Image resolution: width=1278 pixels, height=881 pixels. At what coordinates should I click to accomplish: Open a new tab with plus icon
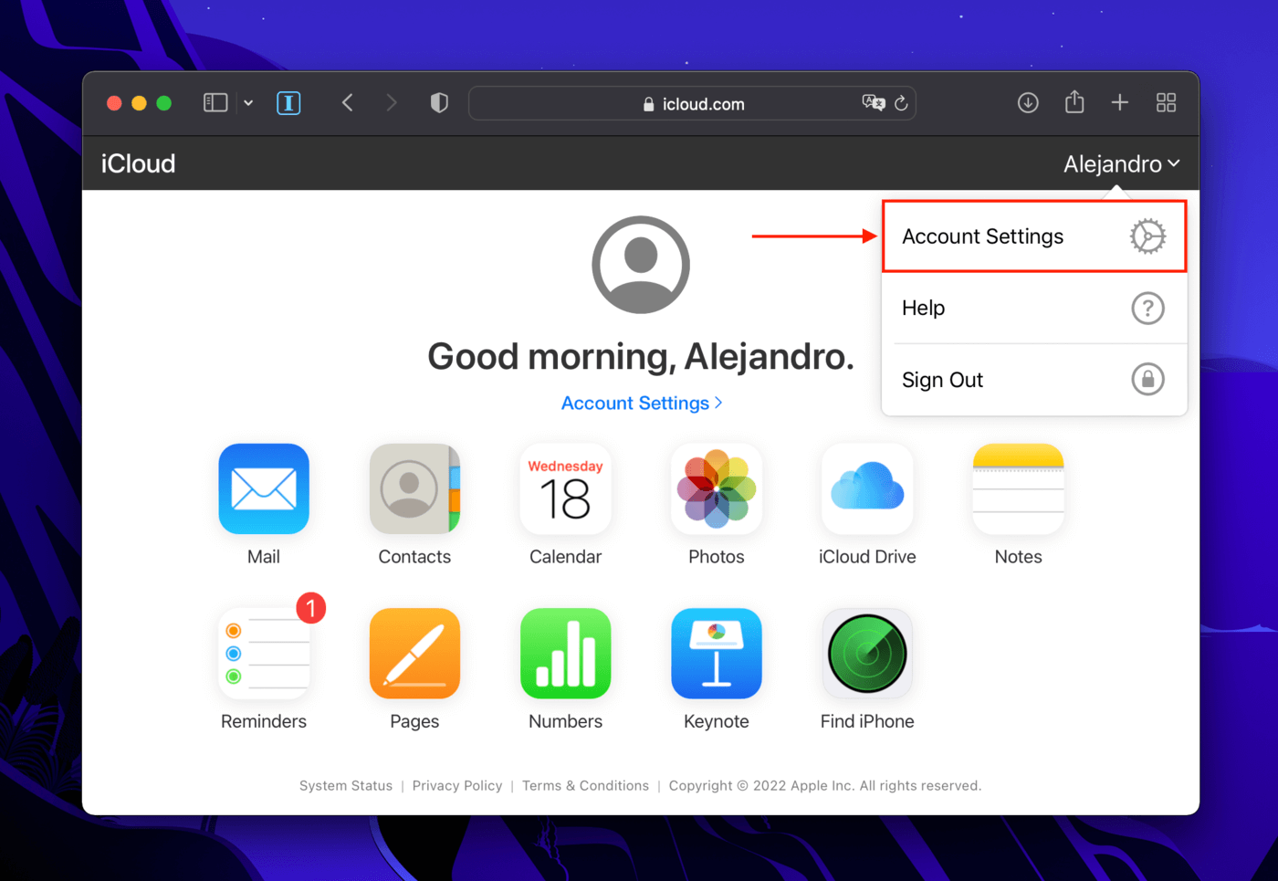click(1120, 103)
